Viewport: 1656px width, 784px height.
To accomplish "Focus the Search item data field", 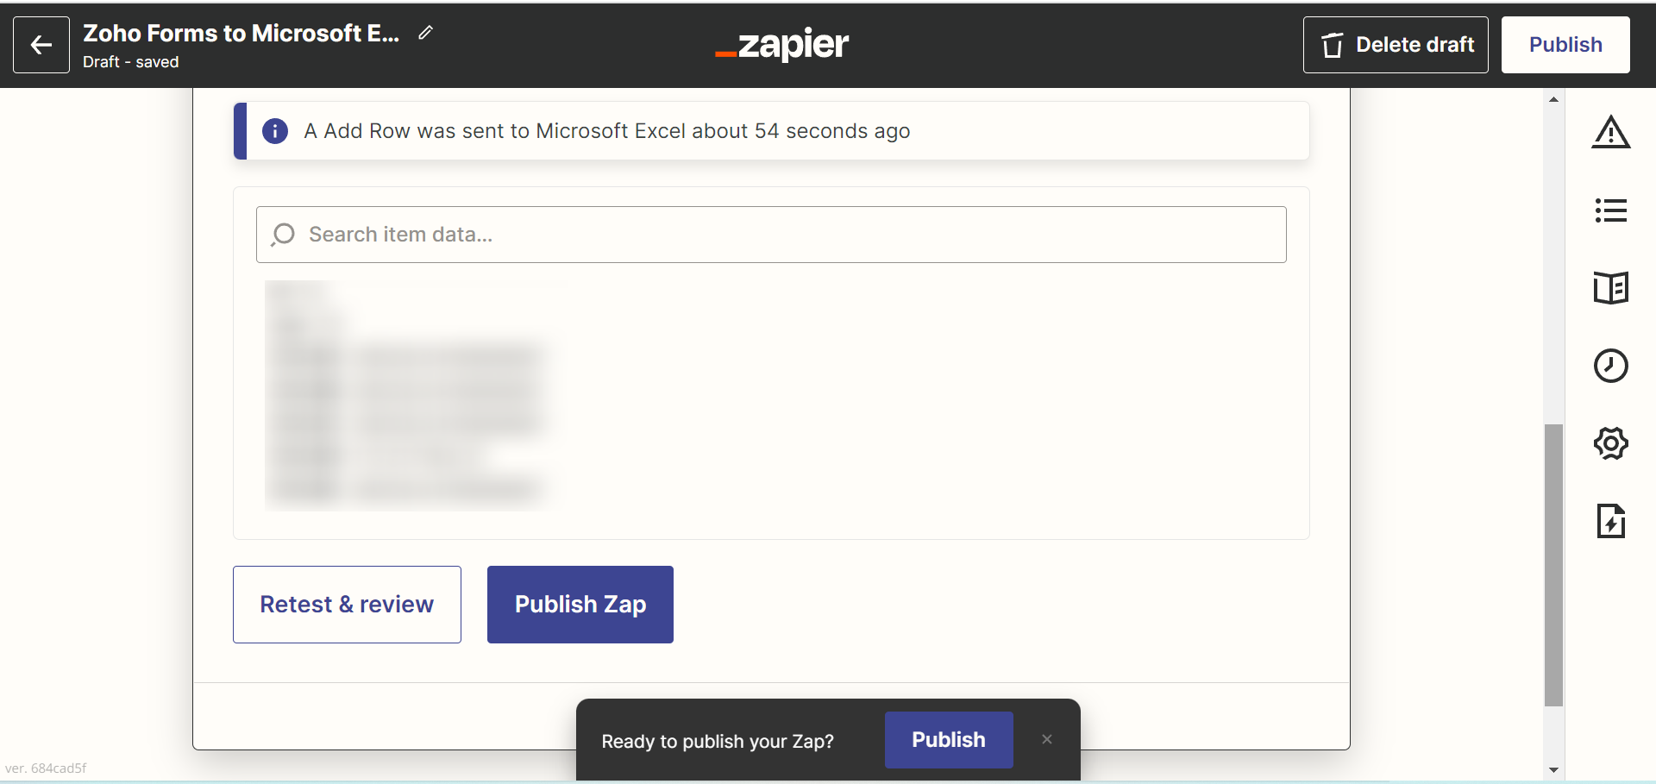I will 771,235.
